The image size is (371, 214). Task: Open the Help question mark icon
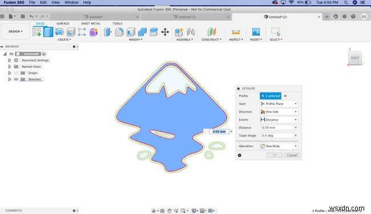(353, 17)
